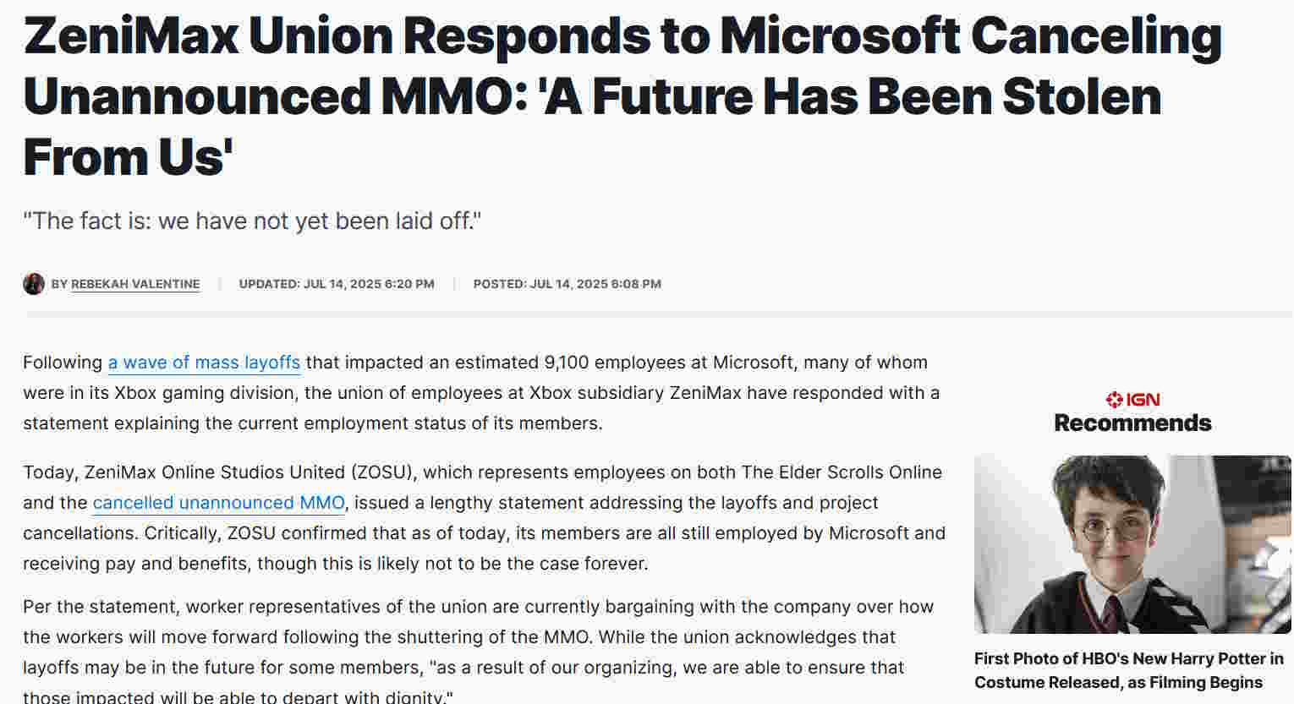Click the ZeniMax Union article headline
The height and width of the screenshot is (704, 1294).
click(622, 96)
